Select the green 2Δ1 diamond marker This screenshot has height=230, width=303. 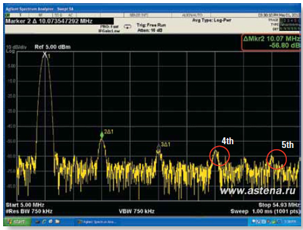point(102,135)
